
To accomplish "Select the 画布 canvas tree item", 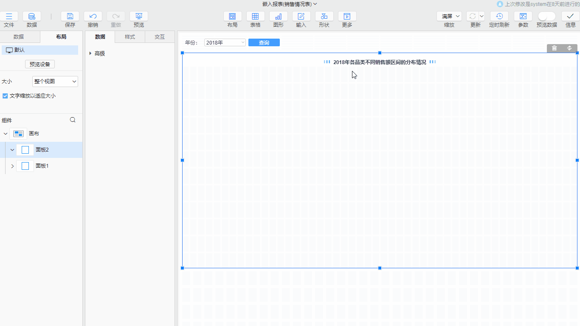I will click(34, 134).
